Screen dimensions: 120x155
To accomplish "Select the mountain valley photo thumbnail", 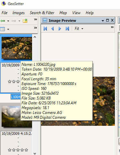I will click(17, 116).
